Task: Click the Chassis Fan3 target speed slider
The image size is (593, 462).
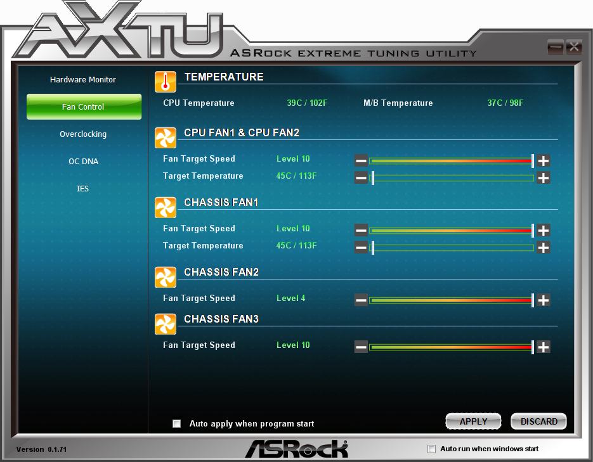Action: click(x=452, y=347)
